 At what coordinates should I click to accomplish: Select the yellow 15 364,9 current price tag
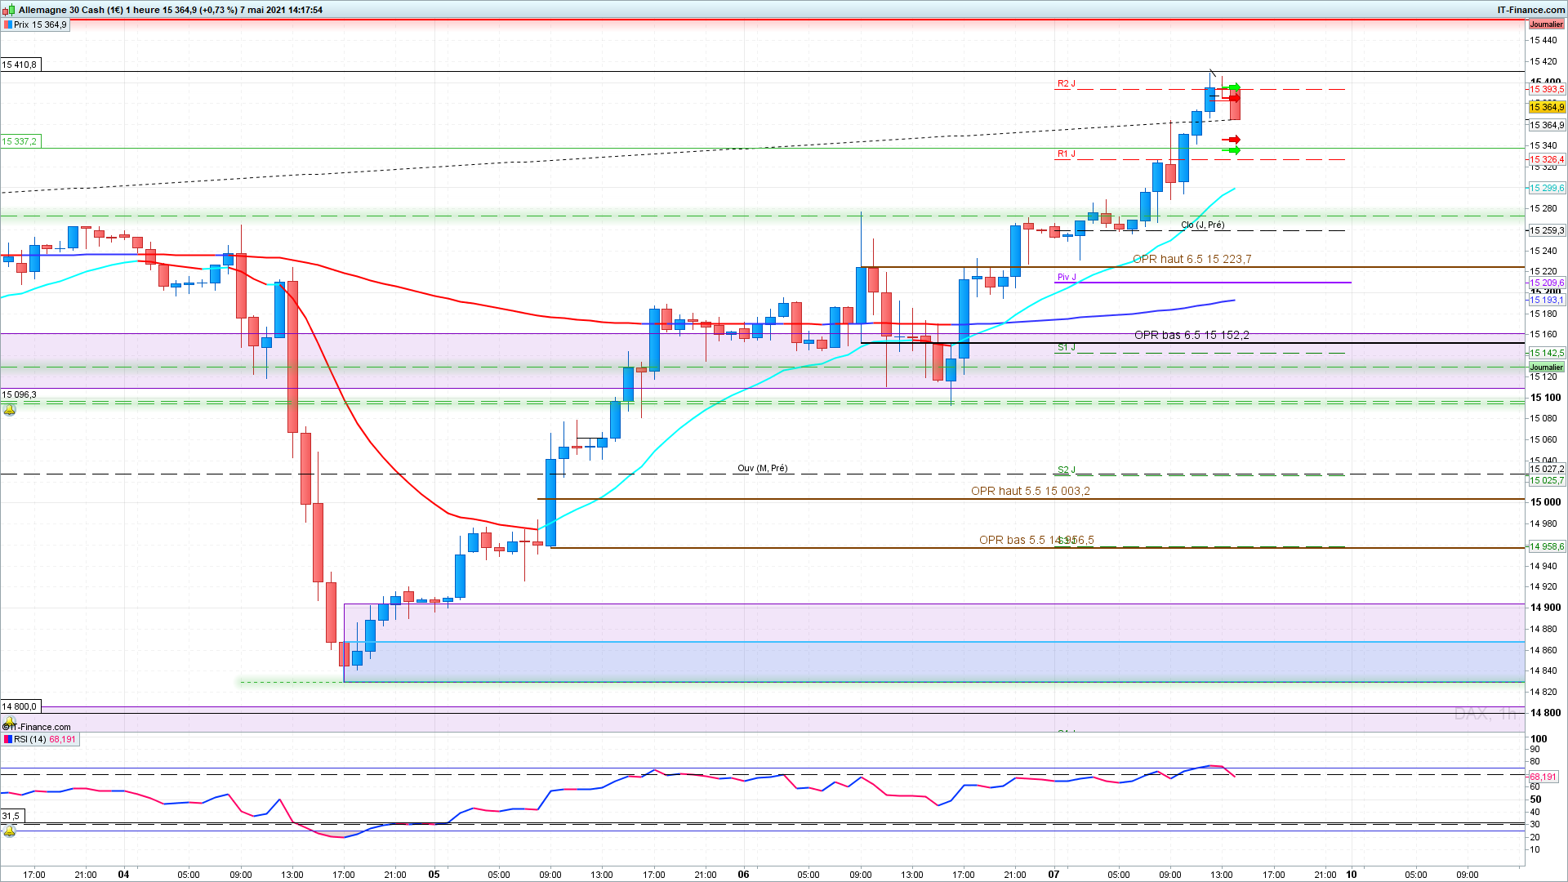(1547, 107)
